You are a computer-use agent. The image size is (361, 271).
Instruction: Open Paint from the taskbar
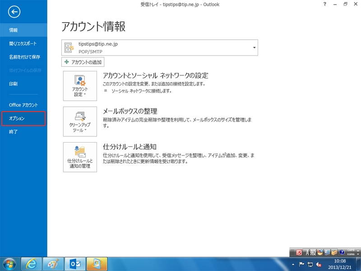click(x=53, y=264)
